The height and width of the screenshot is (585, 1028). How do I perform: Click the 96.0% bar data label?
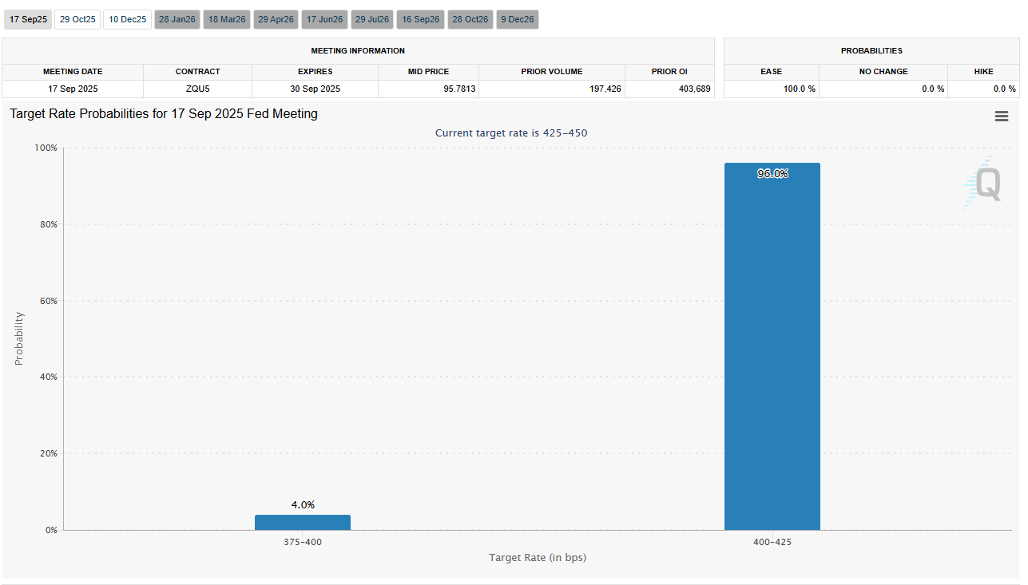(x=772, y=174)
